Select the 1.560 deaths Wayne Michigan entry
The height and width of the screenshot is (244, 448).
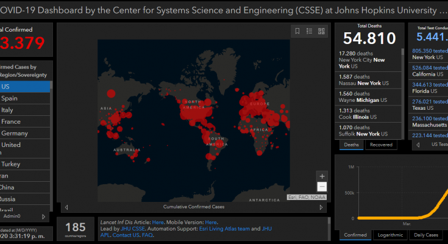coord(368,97)
